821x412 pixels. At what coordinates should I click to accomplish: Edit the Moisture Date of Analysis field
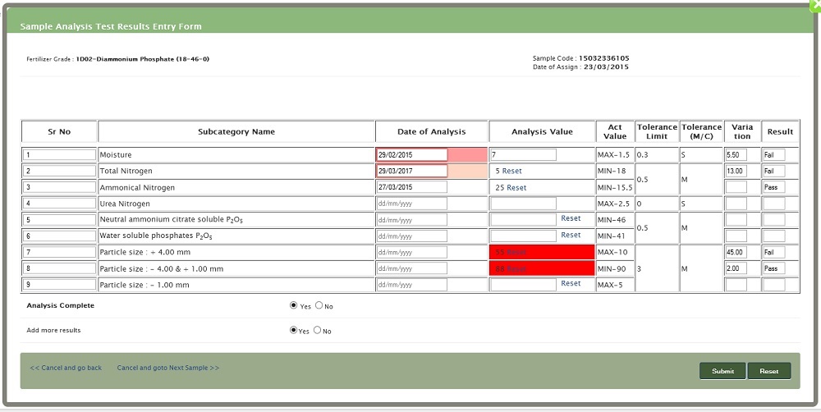(x=411, y=154)
